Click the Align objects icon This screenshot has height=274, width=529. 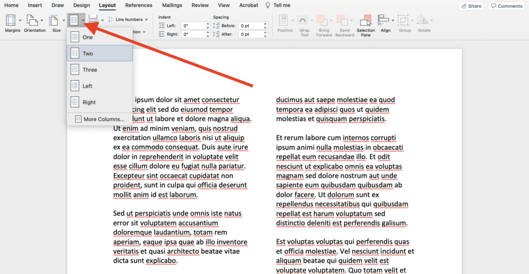tap(384, 21)
